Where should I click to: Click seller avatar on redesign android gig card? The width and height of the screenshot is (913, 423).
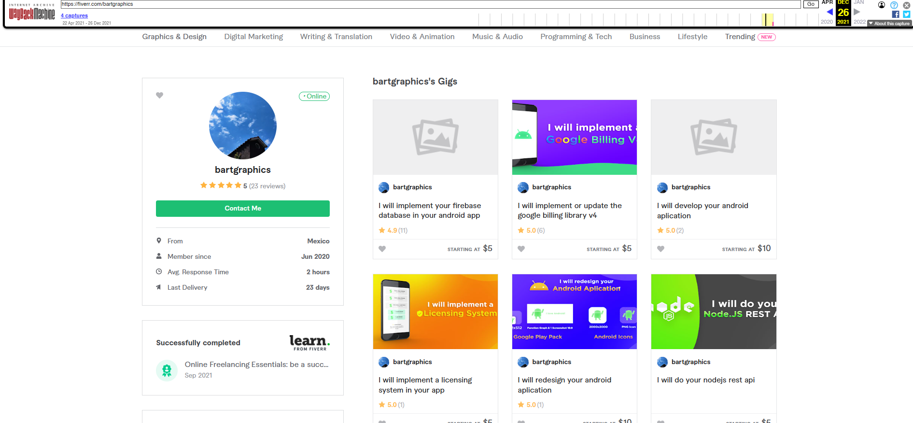pos(523,362)
